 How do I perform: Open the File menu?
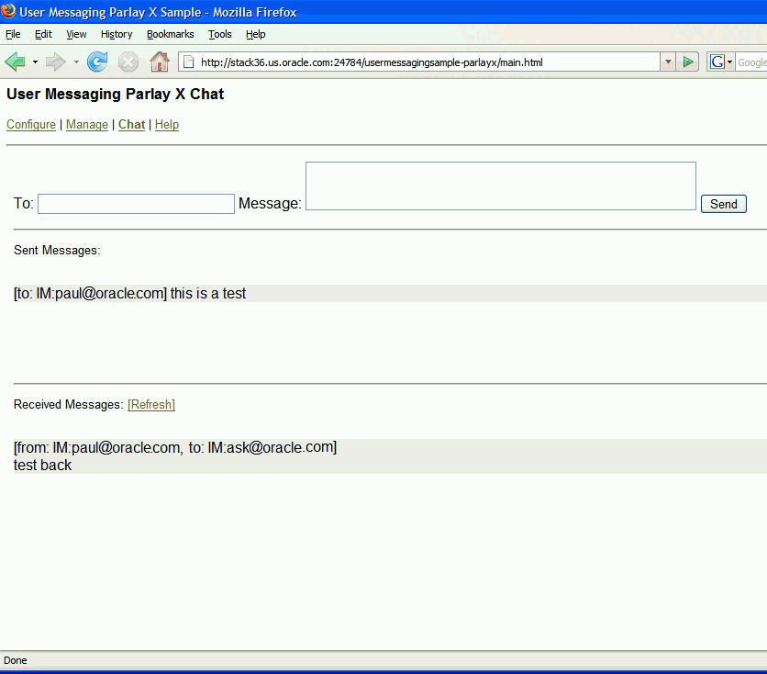pyautogui.click(x=13, y=34)
